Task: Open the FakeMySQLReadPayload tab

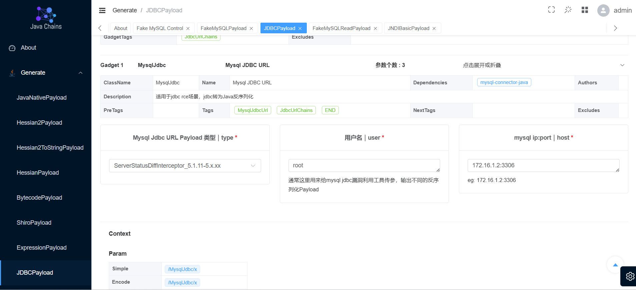Action: (x=342, y=28)
